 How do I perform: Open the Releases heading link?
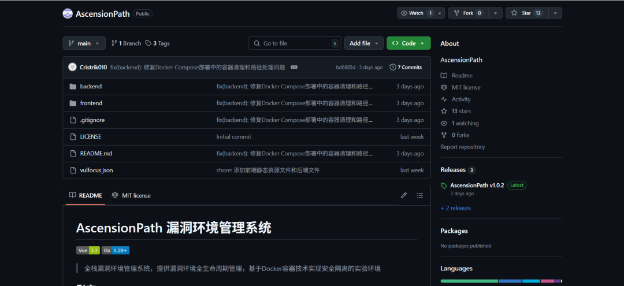point(453,170)
